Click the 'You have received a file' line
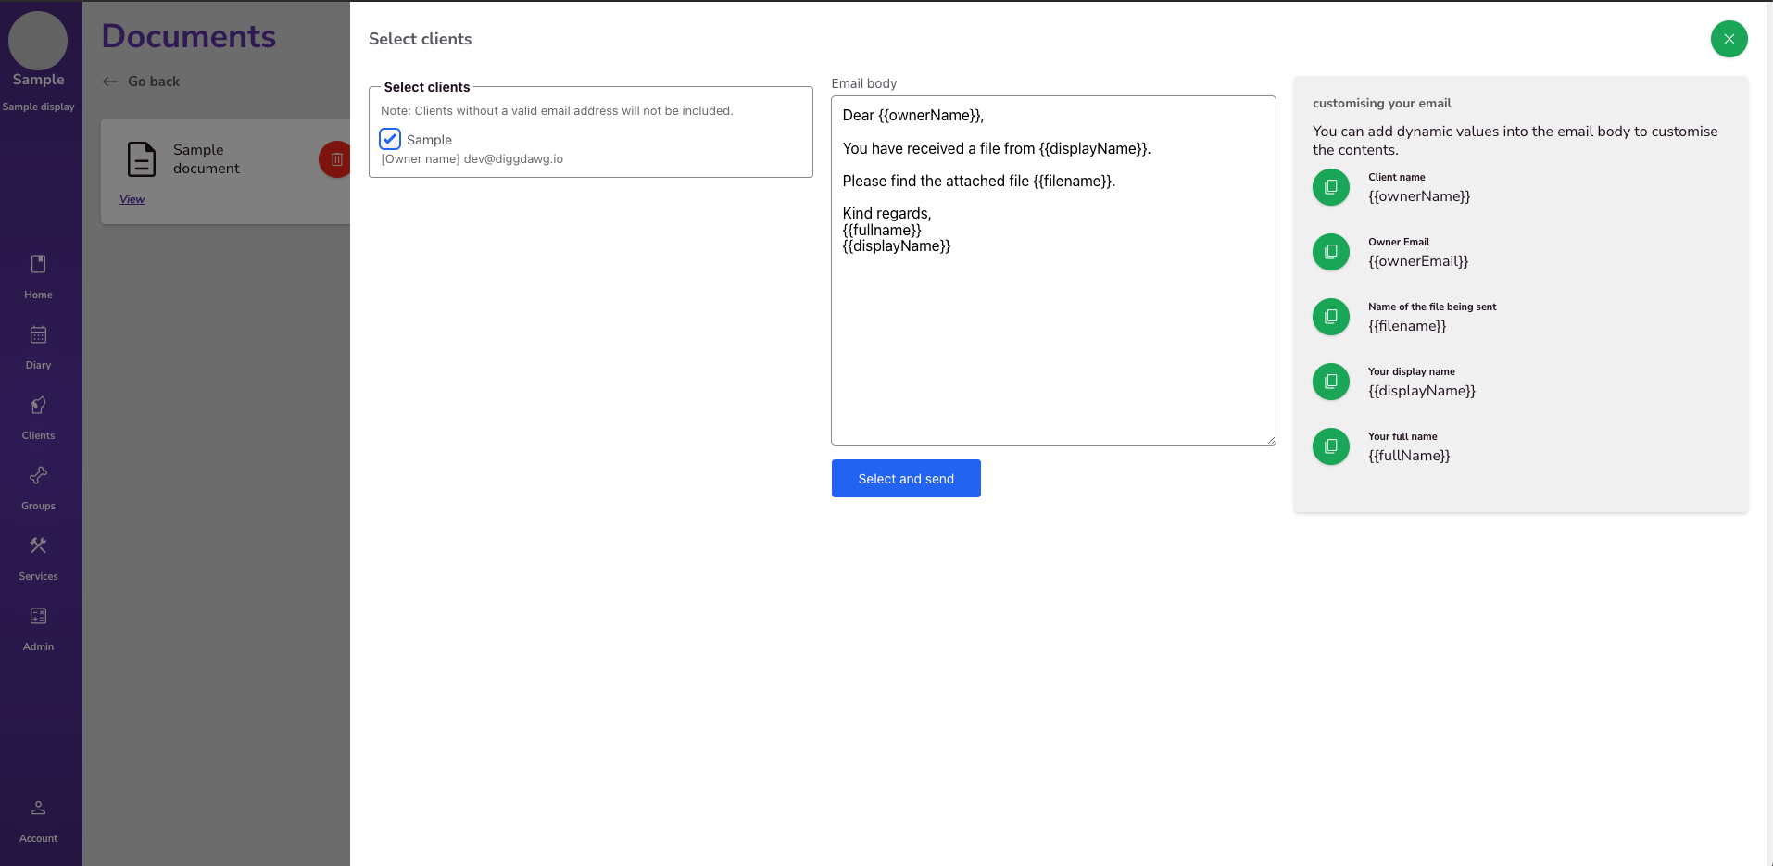This screenshot has height=866, width=1773. click(997, 149)
